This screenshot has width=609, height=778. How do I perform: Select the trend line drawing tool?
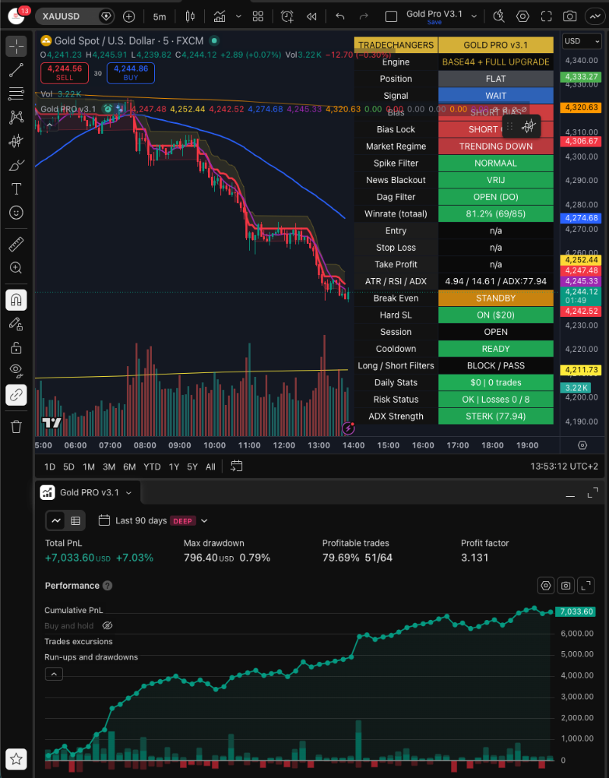tap(17, 70)
